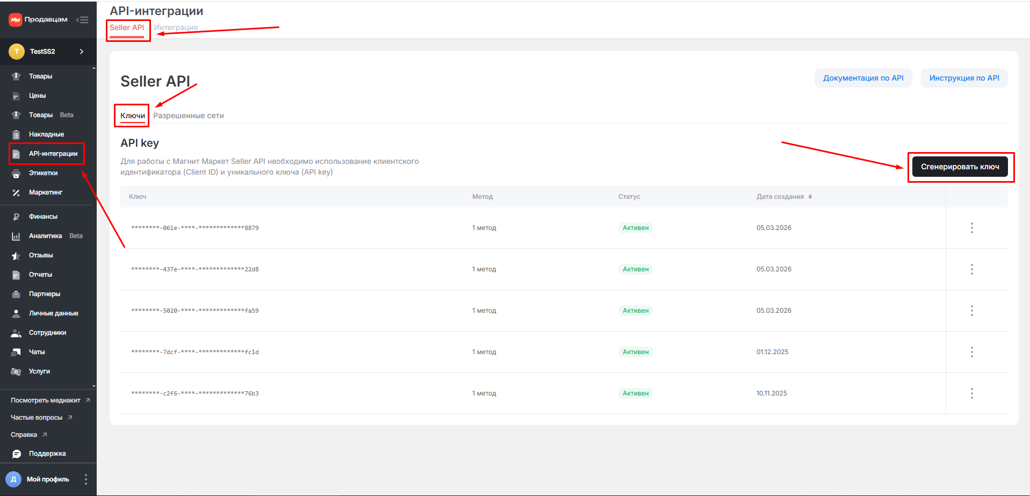The height and width of the screenshot is (496, 1030).
Task: Open Маркетинг percent icon in sidebar
Action: point(16,193)
